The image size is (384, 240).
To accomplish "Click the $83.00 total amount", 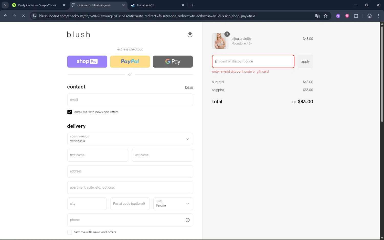I will [305, 102].
